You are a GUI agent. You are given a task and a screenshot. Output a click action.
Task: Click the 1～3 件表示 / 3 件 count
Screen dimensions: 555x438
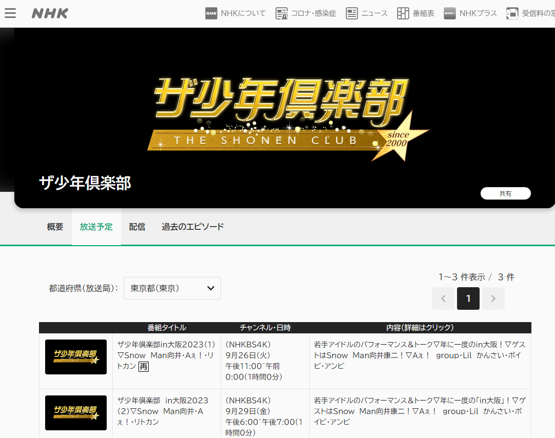tap(477, 277)
